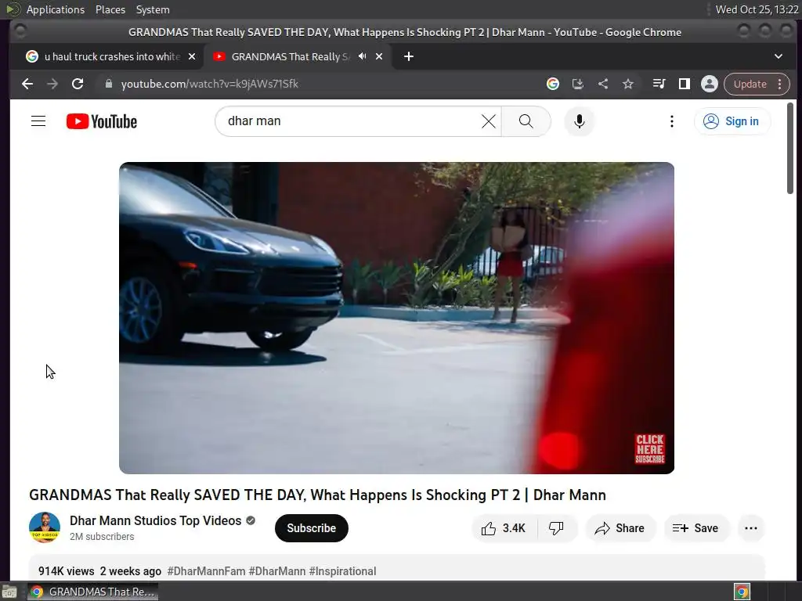Open more actions ellipsis beside Save
The width and height of the screenshot is (802, 601).
(751, 528)
